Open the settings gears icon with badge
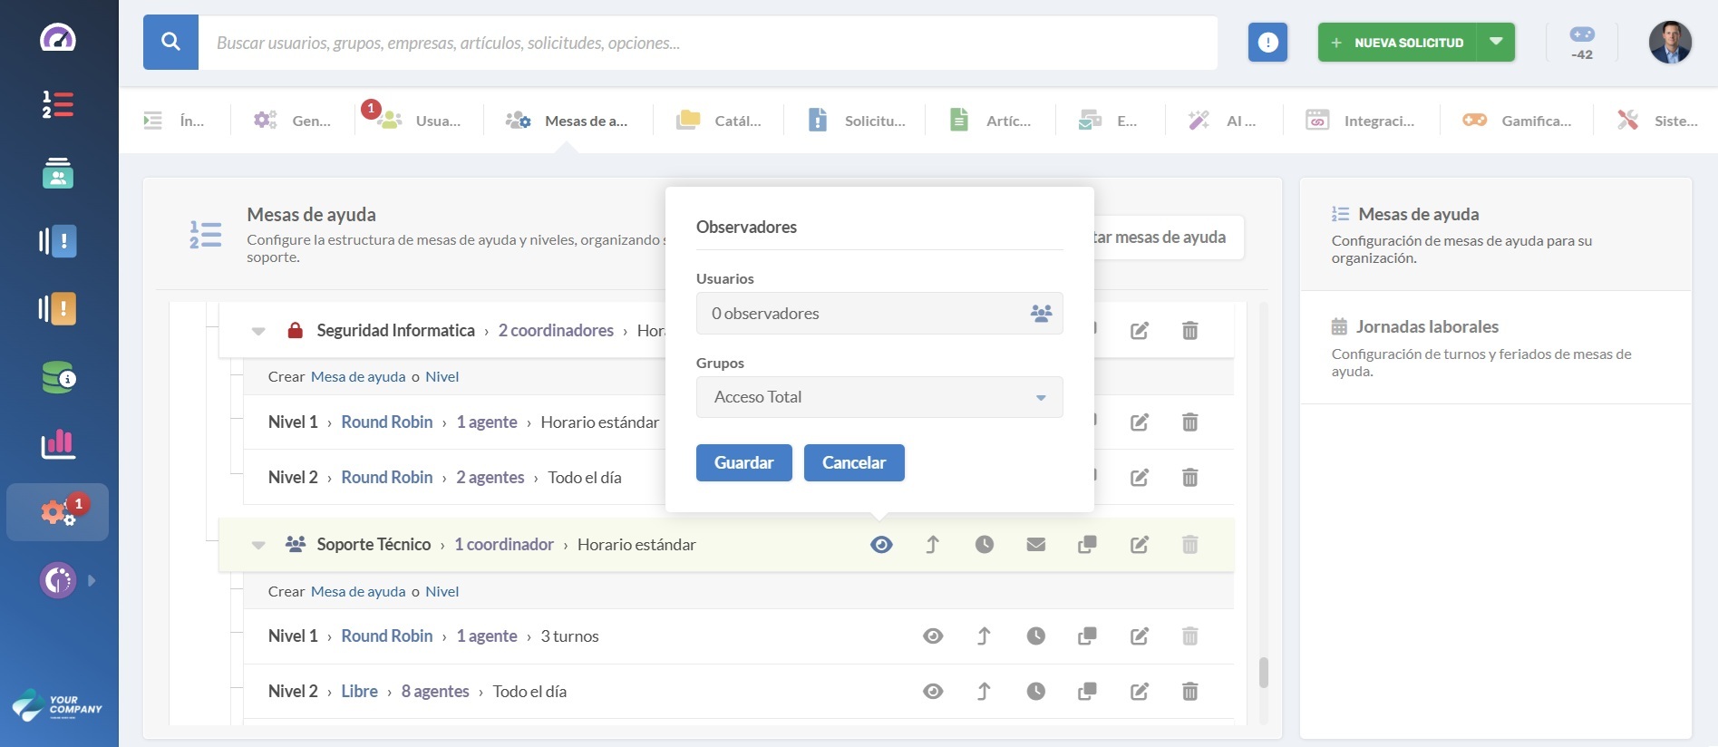 pyautogui.click(x=58, y=512)
